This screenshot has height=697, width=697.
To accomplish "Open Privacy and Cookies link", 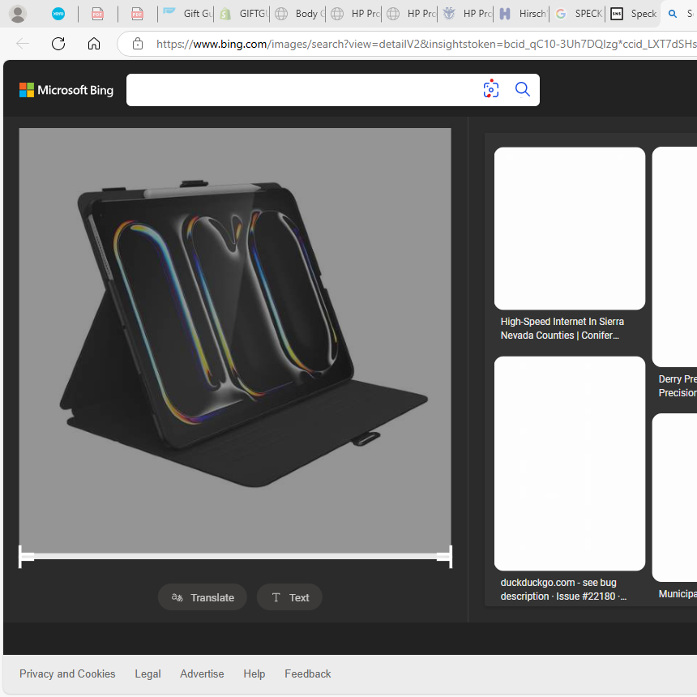I will click(x=67, y=673).
